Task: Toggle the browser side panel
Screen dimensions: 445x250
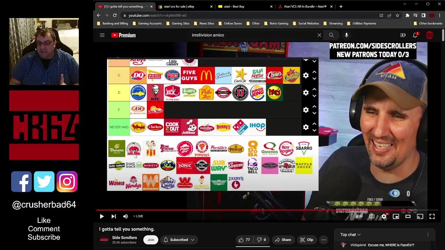Action: click(423, 15)
